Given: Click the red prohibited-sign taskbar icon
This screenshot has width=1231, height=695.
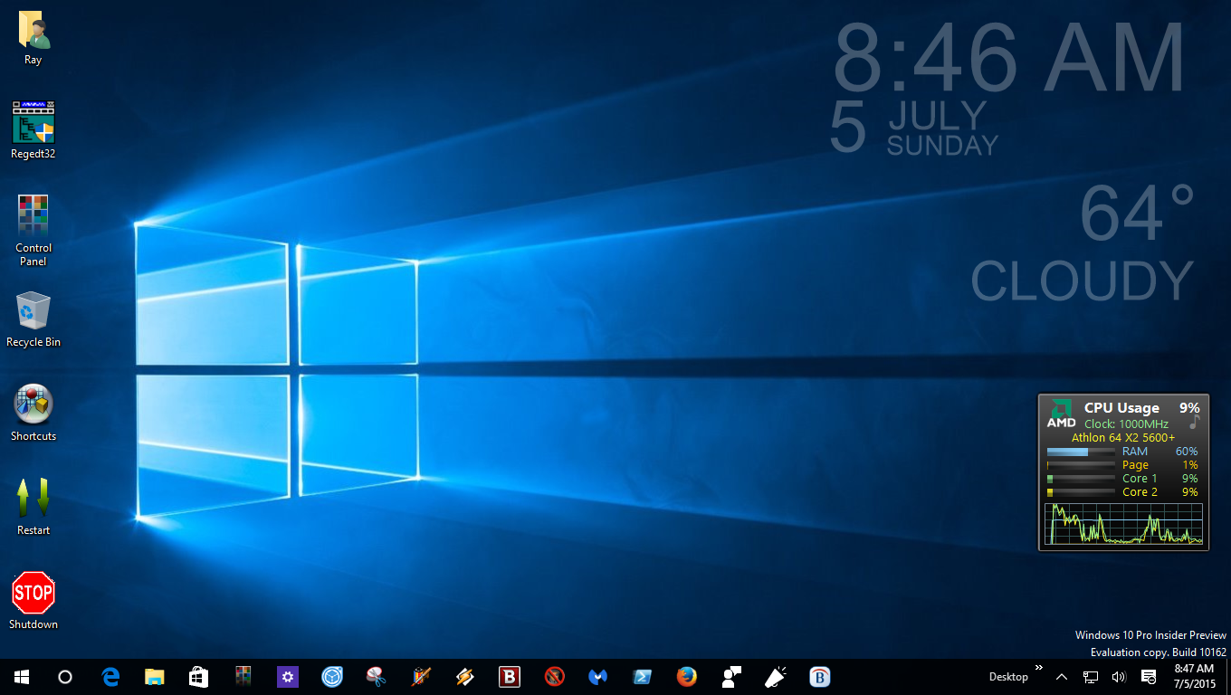Looking at the screenshot, I should pos(554,676).
